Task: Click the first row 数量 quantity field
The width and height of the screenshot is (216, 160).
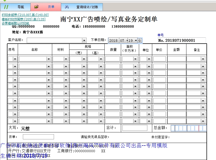Action: [112, 59]
